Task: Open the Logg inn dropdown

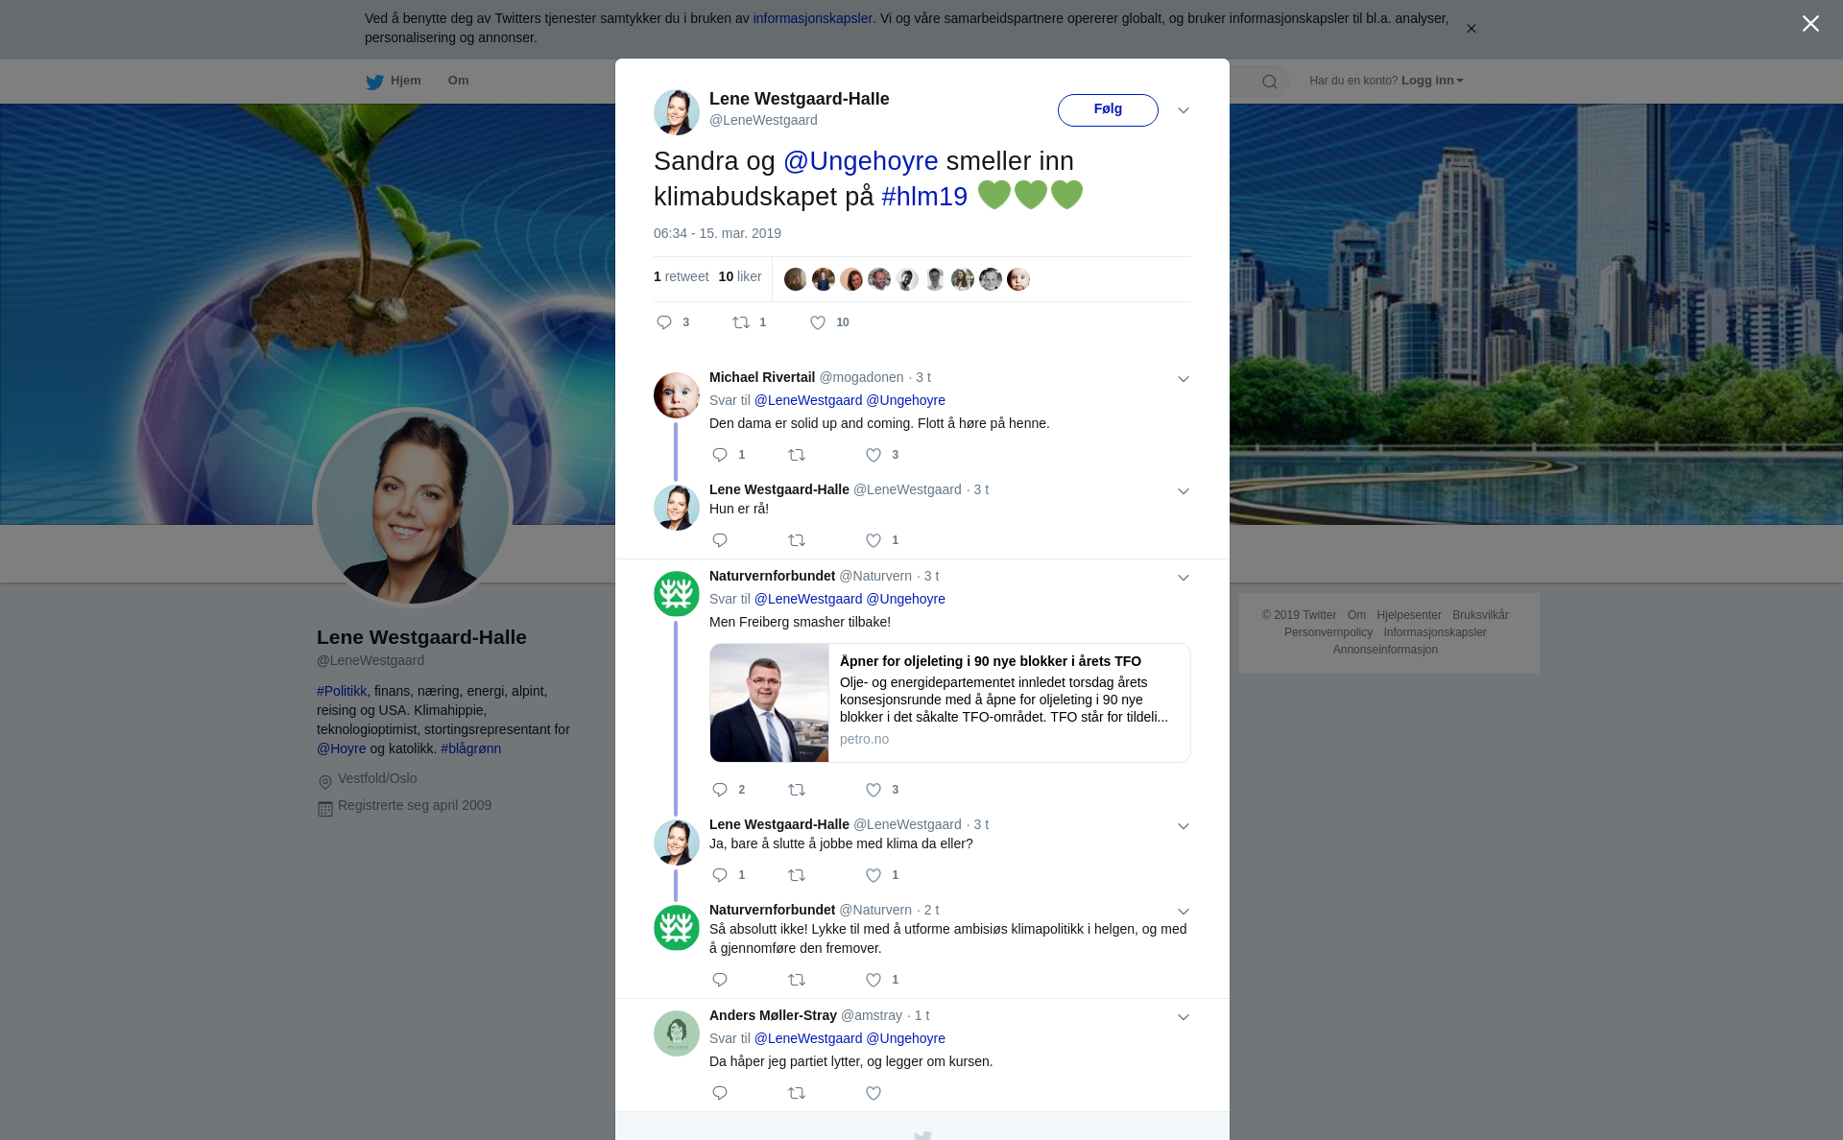Action: click(1431, 81)
